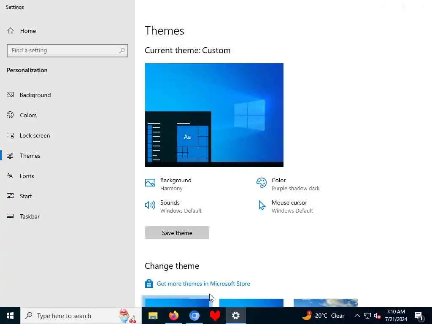This screenshot has height=324, width=432.
Task: Open the notification center icon
Action: [418, 316]
